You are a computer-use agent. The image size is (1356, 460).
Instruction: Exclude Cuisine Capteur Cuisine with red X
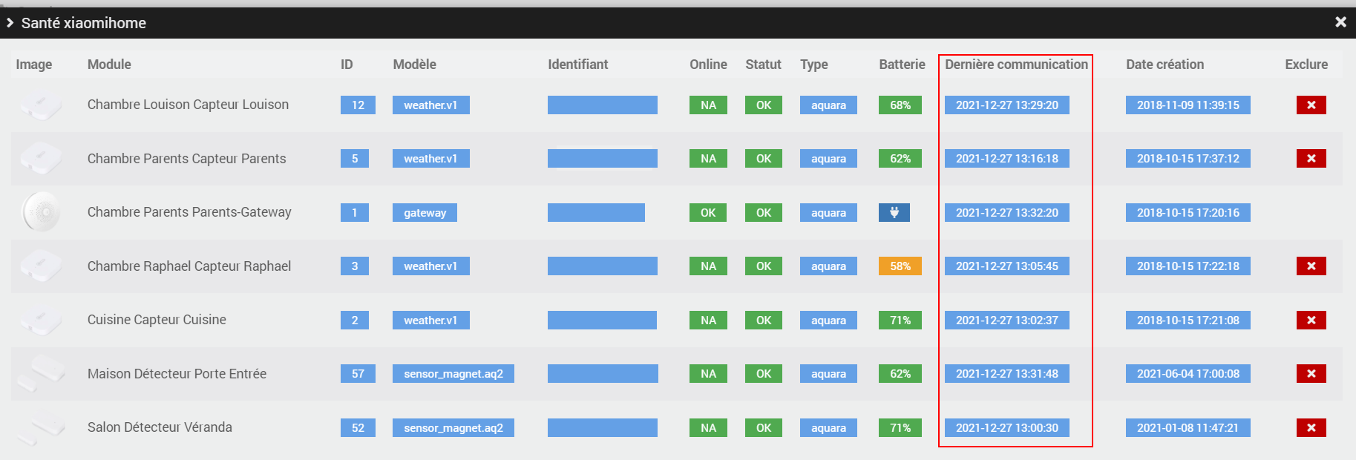click(1311, 321)
